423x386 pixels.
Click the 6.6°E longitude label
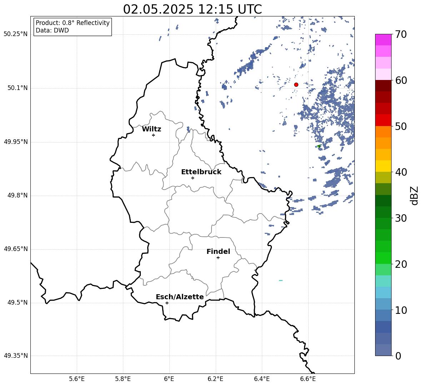click(308, 379)
